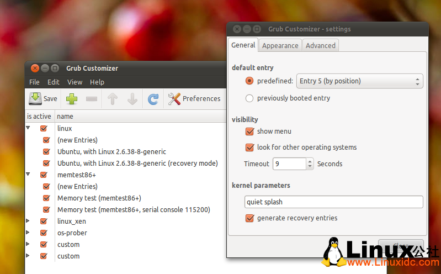Increase the Timeout value with up arrow
This screenshot has height=274, width=441.
coord(310,161)
